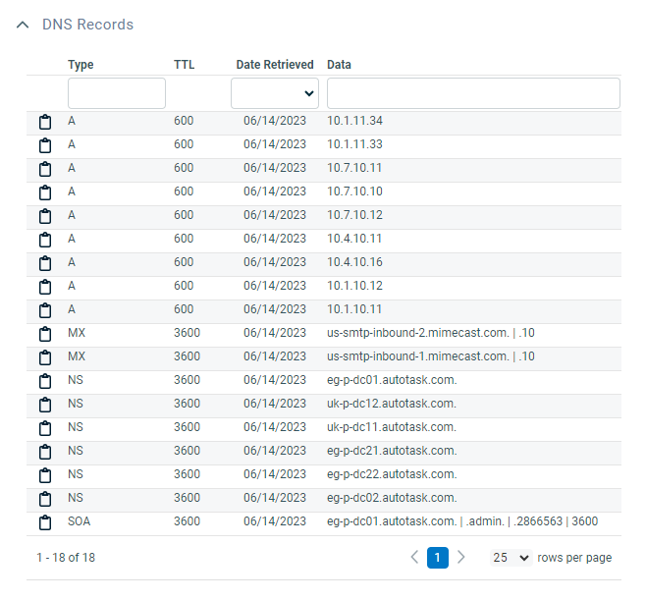Go to page 1 in pagination
Image resolution: width=646 pixels, height=600 pixels.
pos(438,558)
